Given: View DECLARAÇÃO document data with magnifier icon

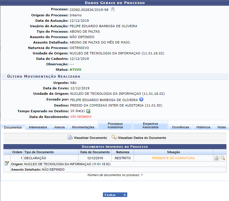Looking at the screenshot, I should 222,158.
